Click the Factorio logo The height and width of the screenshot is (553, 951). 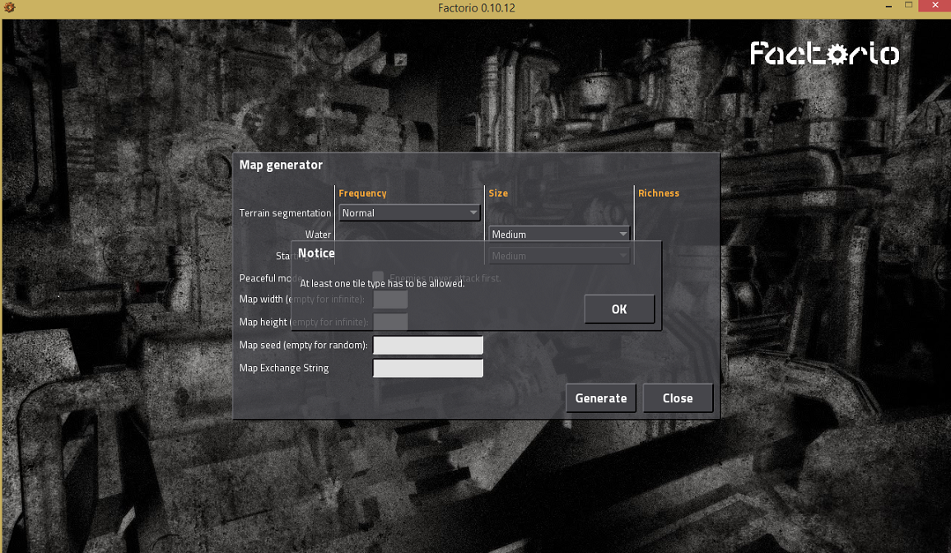(x=824, y=53)
